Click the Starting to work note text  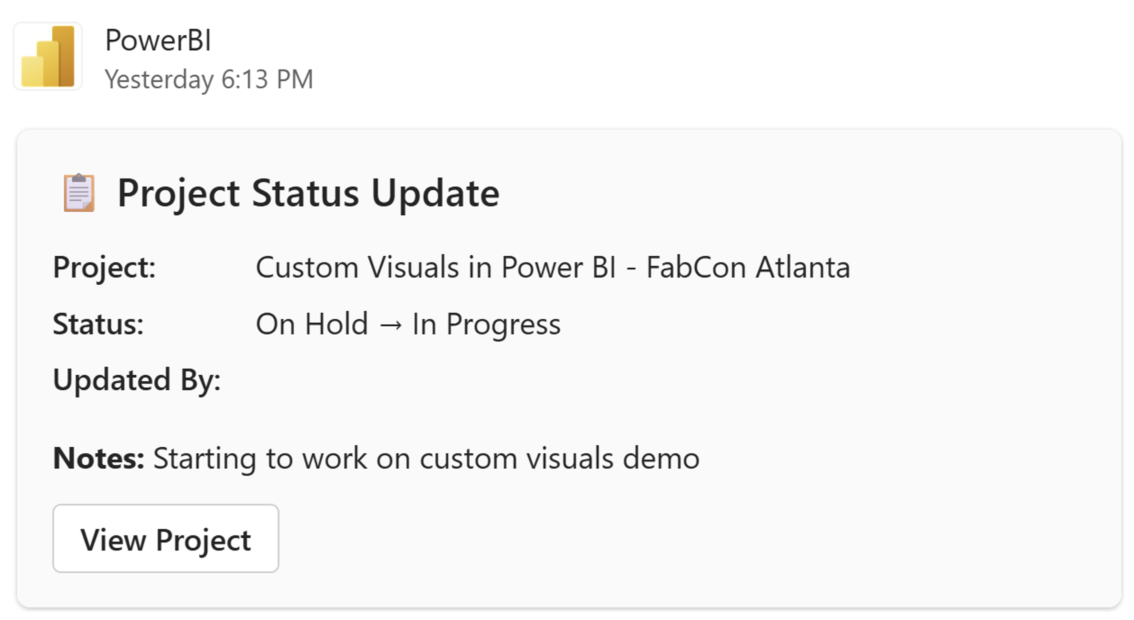pos(260,458)
